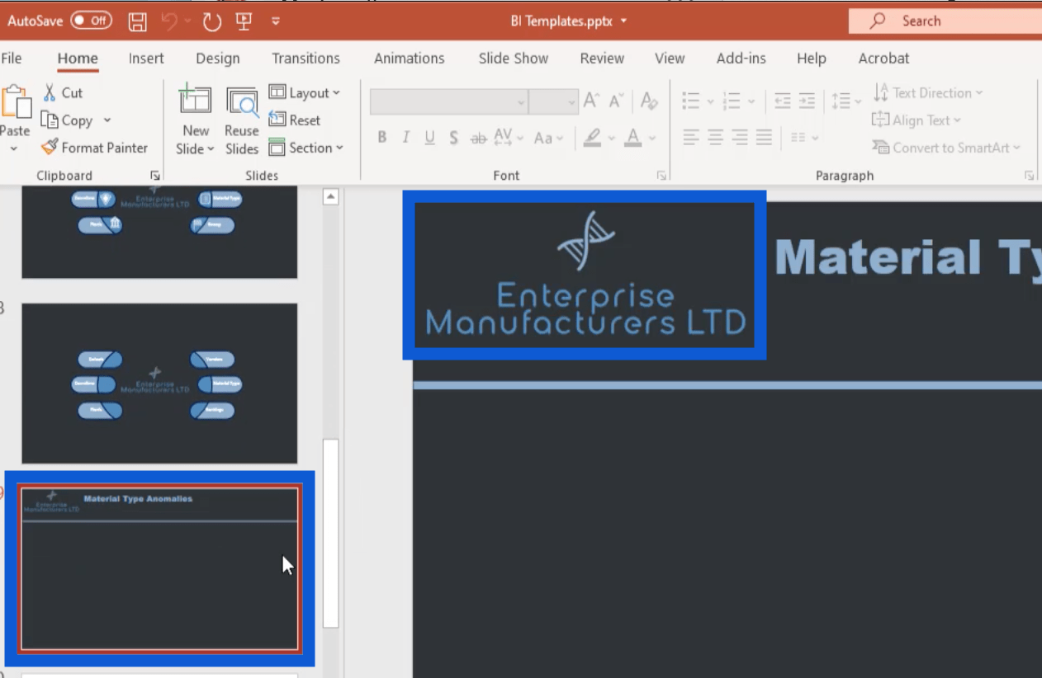Click Align Left icon
The height and width of the screenshot is (678, 1042).
tap(691, 138)
